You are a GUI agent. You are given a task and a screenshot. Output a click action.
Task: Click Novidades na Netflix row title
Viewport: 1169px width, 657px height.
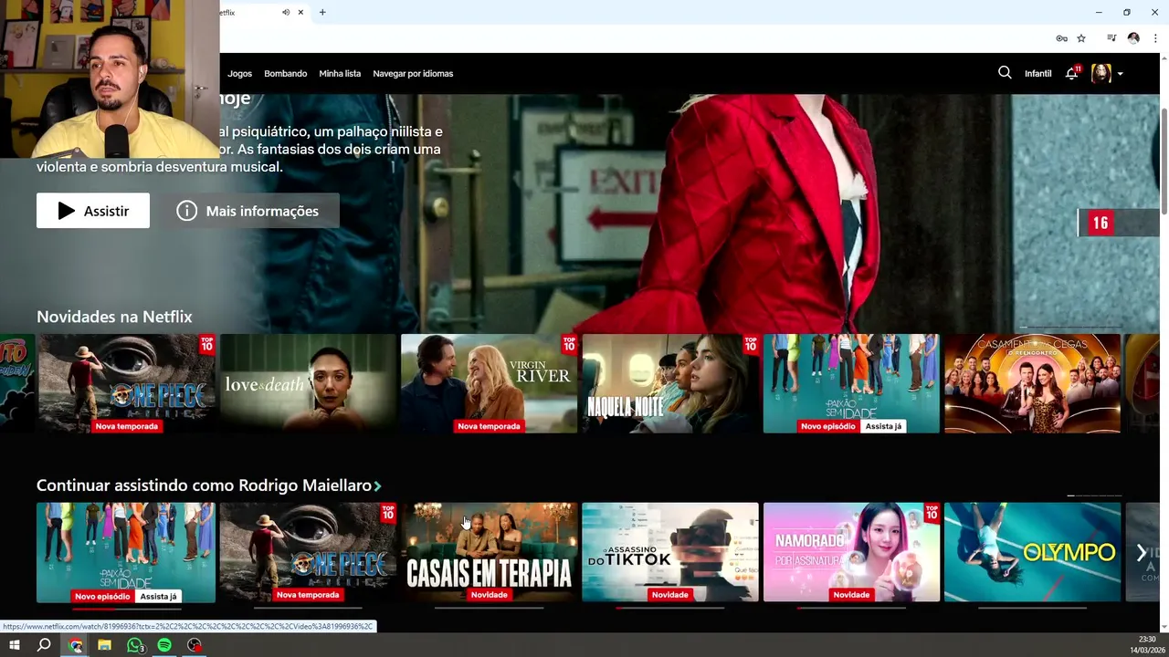[x=114, y=317]
